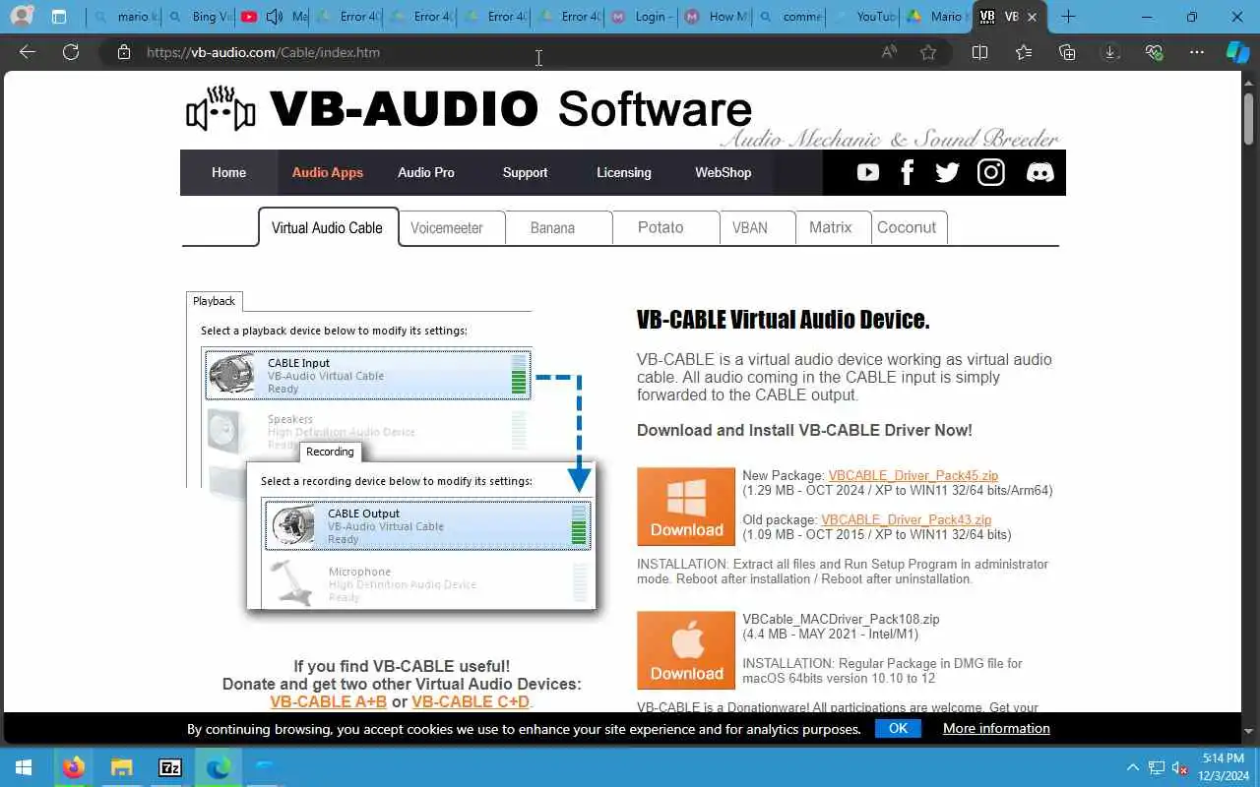Click the orange Apple Download button
Viewport: 1260px width, 787px height.
click(x=686, y=650)
